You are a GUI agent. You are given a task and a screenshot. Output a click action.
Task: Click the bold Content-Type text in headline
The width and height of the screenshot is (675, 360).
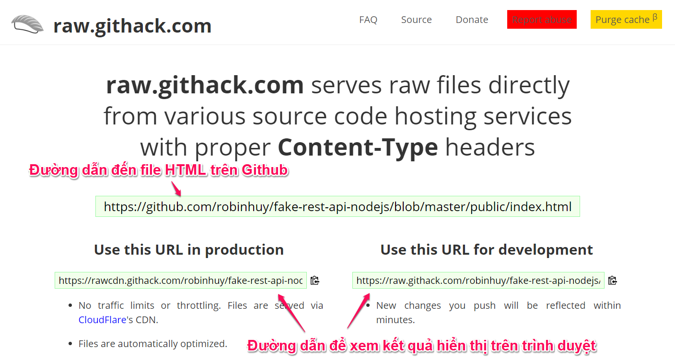click(x=358, y=148)
